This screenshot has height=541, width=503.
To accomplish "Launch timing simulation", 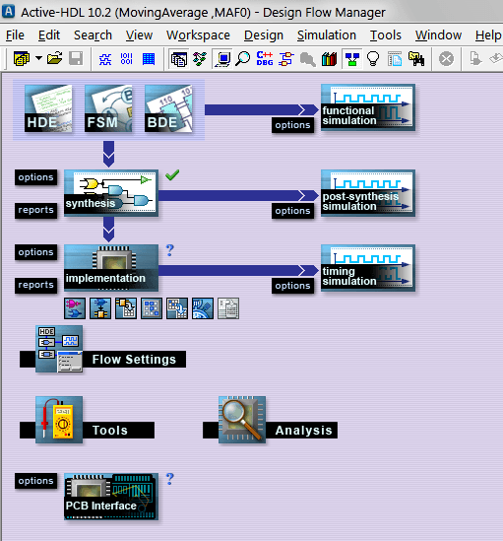I will tap(368, 268).
